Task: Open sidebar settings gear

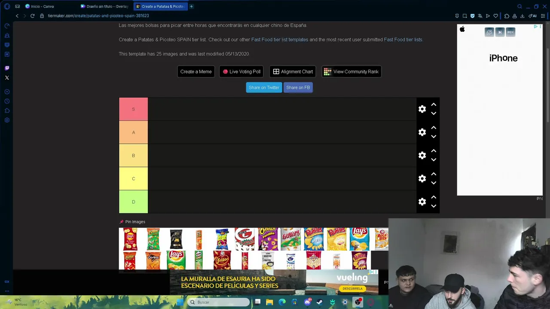Action: coord(7,120)
